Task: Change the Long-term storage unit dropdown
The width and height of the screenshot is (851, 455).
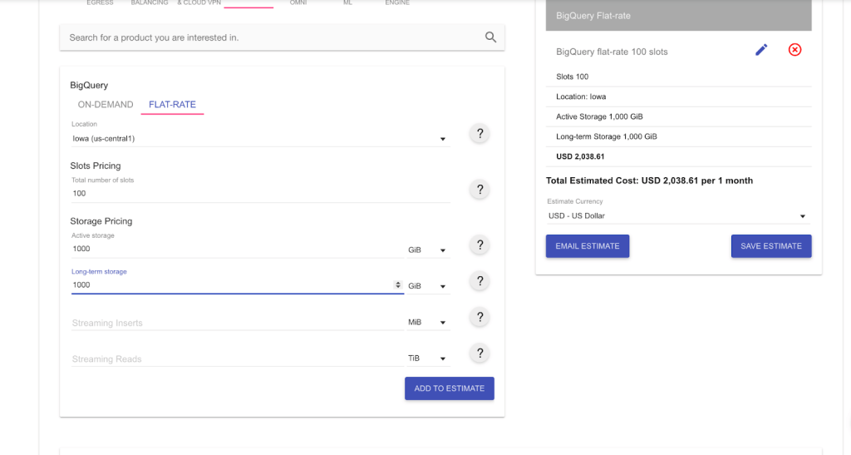Action: pos(427,286)
